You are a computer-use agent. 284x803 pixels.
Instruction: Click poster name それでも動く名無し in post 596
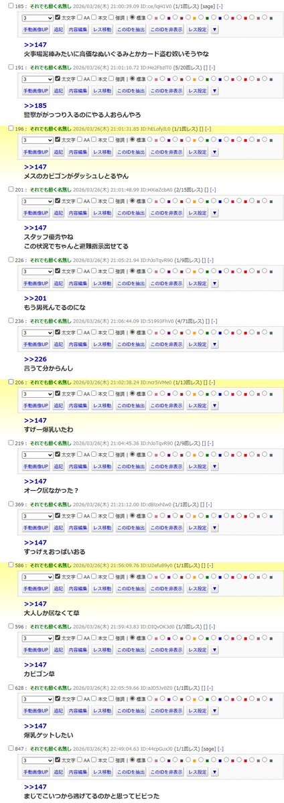pos(51,626)
